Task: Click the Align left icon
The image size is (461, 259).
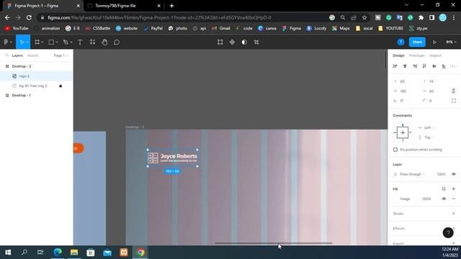Action: click(x=395, y=66)
